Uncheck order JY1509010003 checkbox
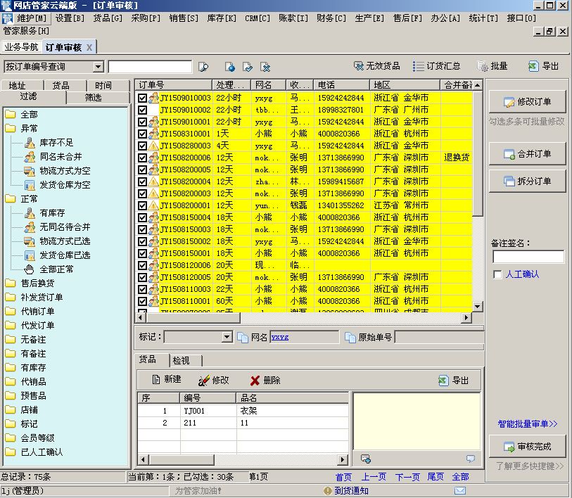 (143, 98)
